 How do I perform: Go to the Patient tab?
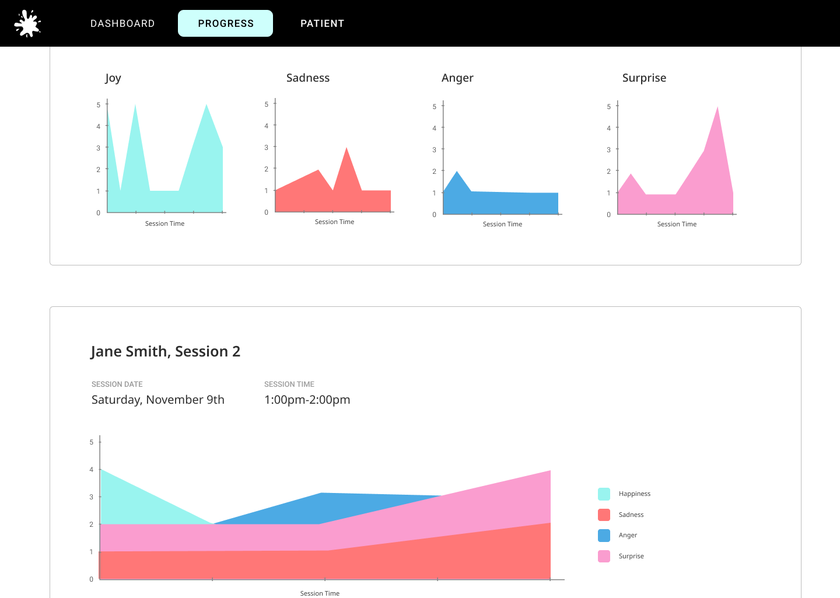(x=322, y=23)
